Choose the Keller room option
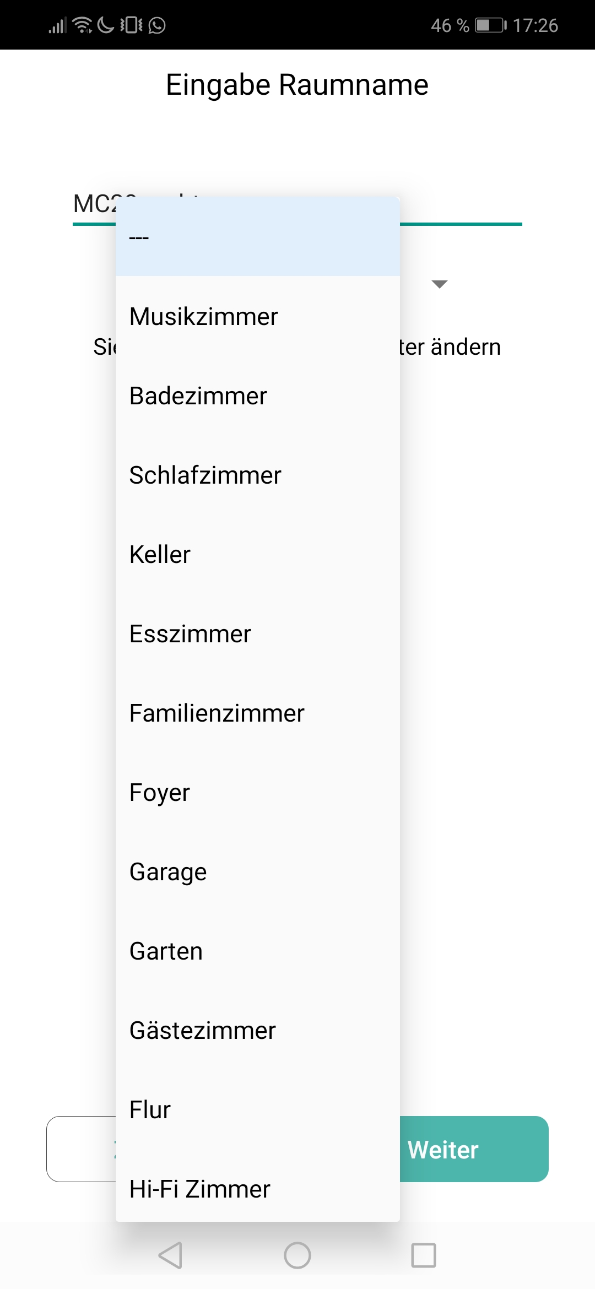 pos(257,555)
